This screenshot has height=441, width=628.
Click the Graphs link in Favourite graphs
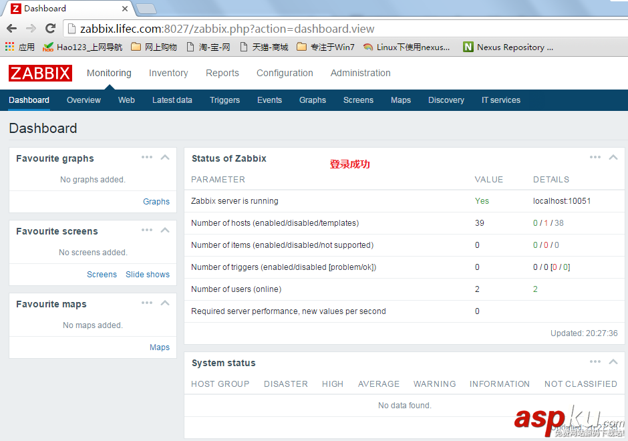[x=156, y=202]
